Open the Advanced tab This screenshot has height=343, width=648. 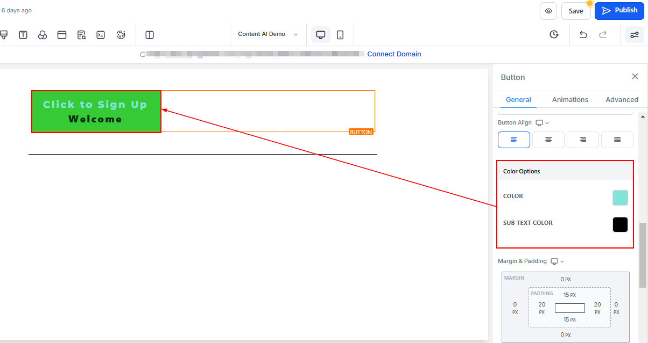tap(622, 99)
